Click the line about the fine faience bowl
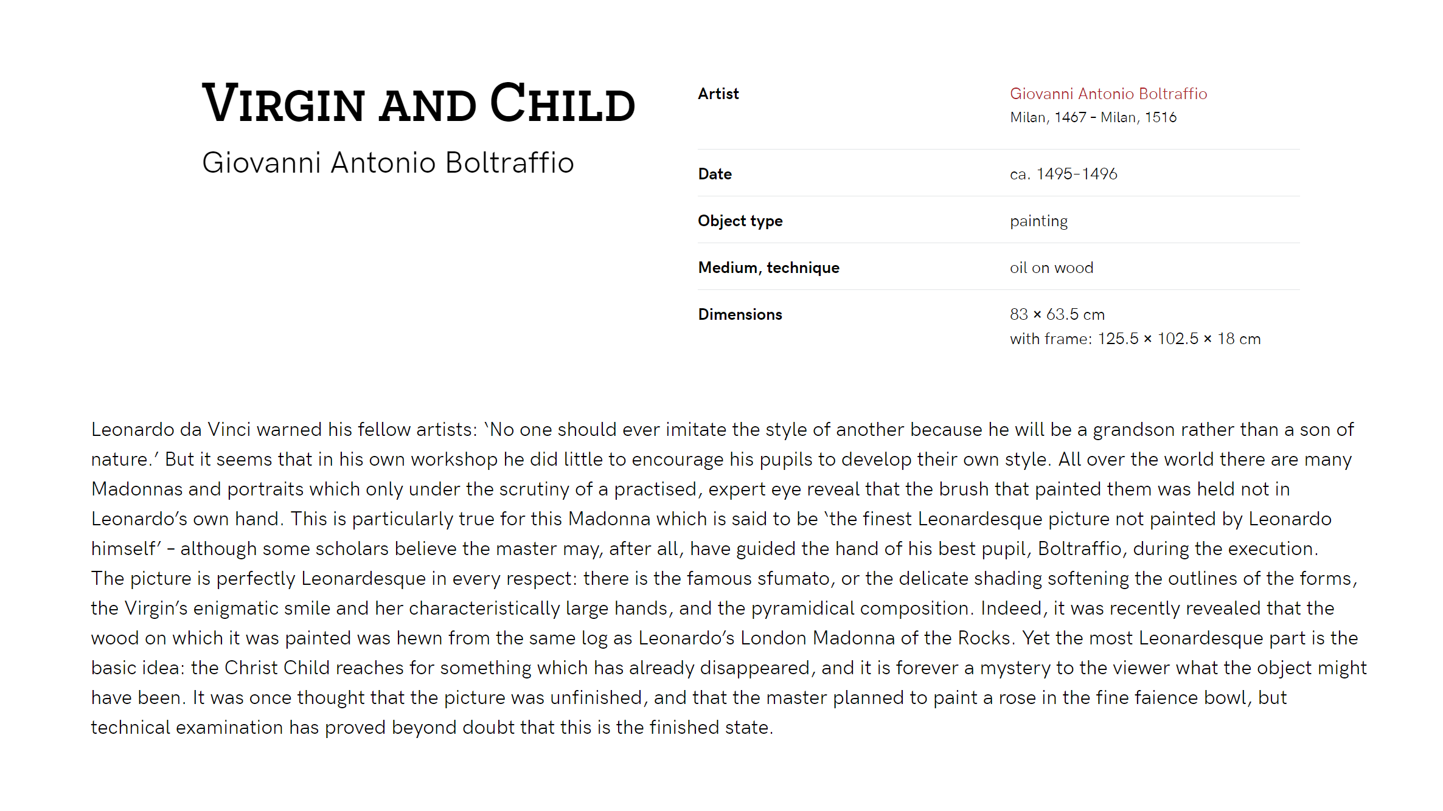The image size is (1443, 811). 689,697
